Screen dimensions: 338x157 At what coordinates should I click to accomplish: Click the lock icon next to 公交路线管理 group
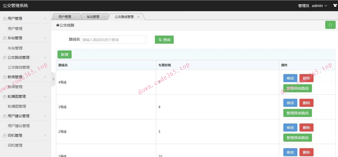coord(4,57)
